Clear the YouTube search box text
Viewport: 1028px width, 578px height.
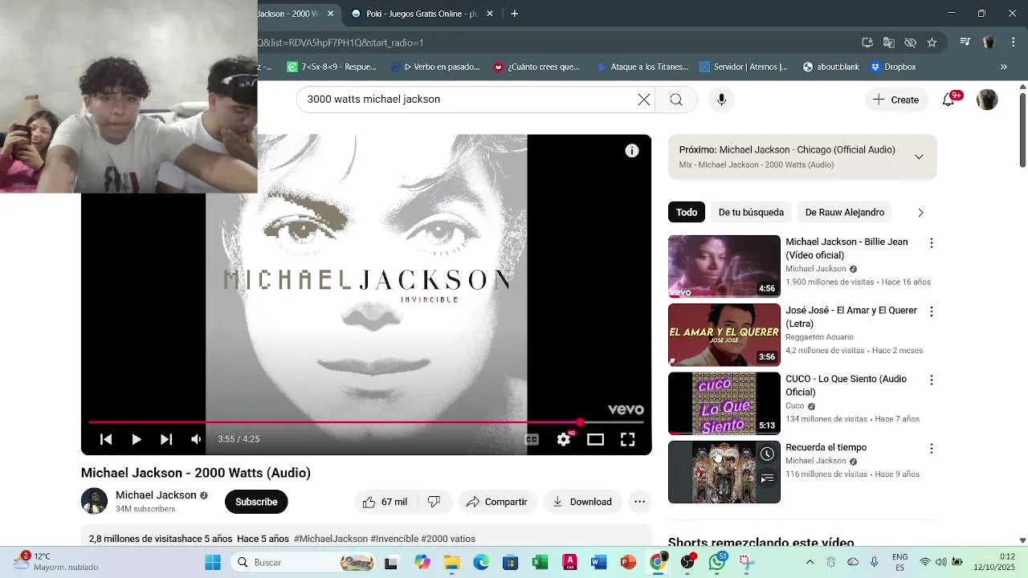click(644, 100)
